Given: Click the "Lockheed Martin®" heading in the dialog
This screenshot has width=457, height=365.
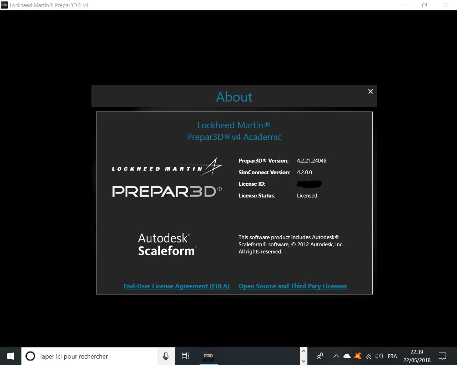Looking at the screenshot, I should [x=234, y=125].
